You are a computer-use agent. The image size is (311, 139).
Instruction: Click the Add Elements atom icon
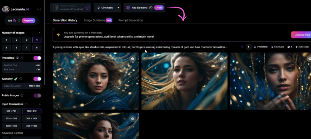(128, 8)
